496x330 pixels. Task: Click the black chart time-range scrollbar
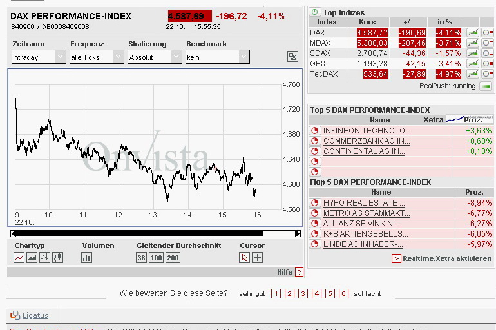coord(139,233)
